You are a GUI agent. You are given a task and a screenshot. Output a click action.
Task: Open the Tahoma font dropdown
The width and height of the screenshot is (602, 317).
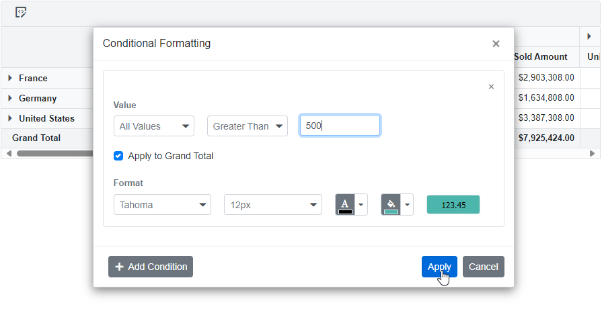coord(162,205)
